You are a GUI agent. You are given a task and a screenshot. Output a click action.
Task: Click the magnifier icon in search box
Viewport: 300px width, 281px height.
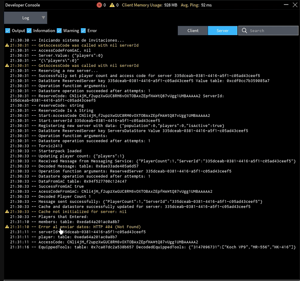coord(245,31)
